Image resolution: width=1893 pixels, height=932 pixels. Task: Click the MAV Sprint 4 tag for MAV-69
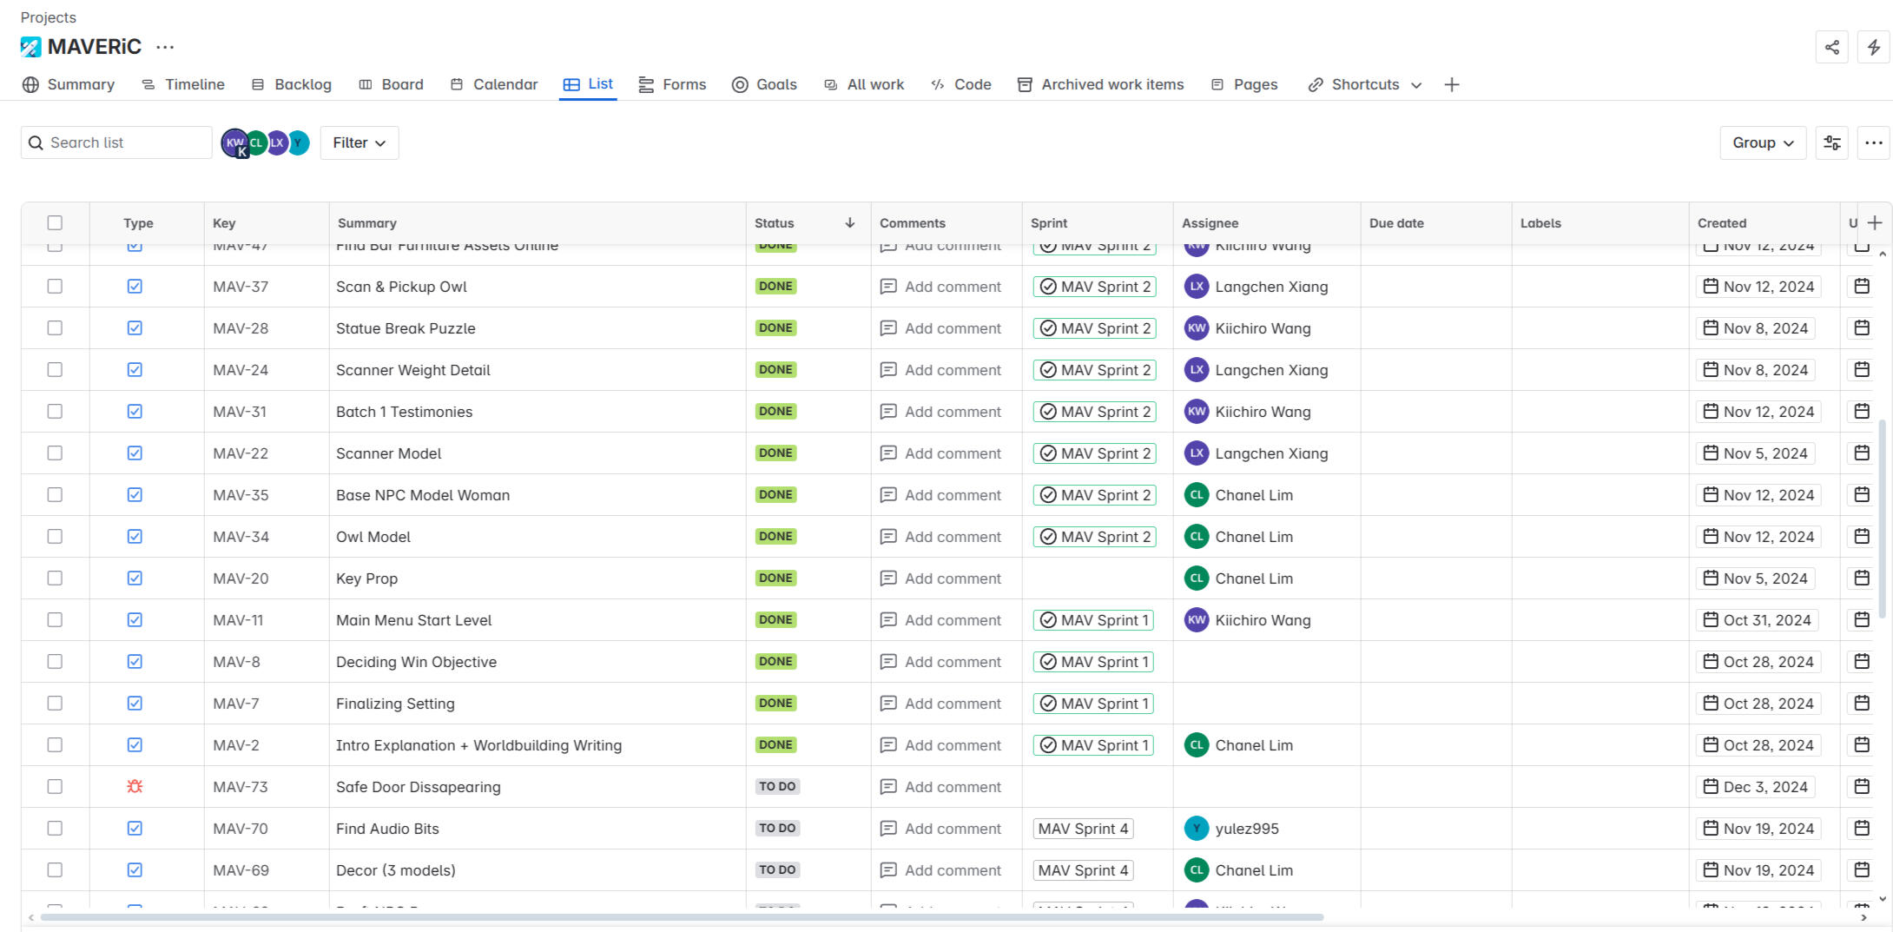tap(1083, 870)
